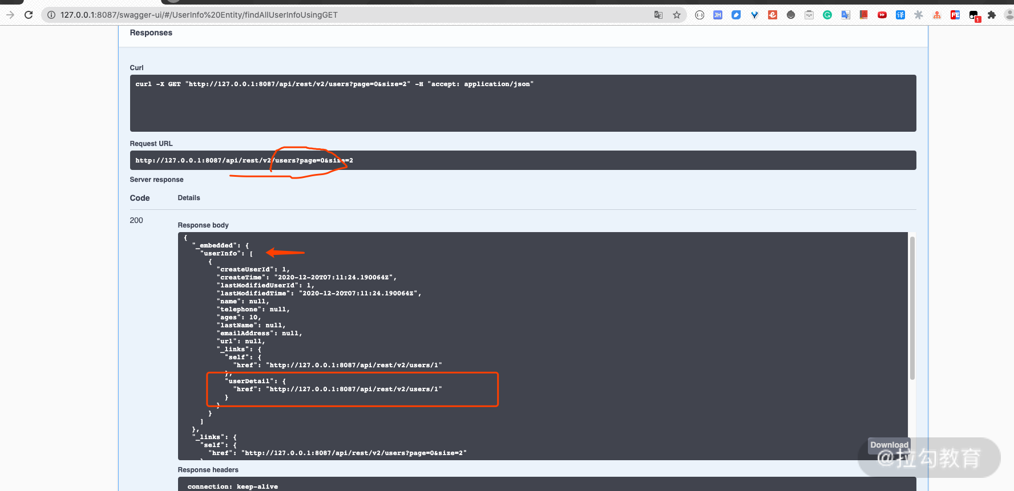The height and width of the screenshot is (491, 1014).
Task: Click the 'Details' column header
Action: pos(189,198)
